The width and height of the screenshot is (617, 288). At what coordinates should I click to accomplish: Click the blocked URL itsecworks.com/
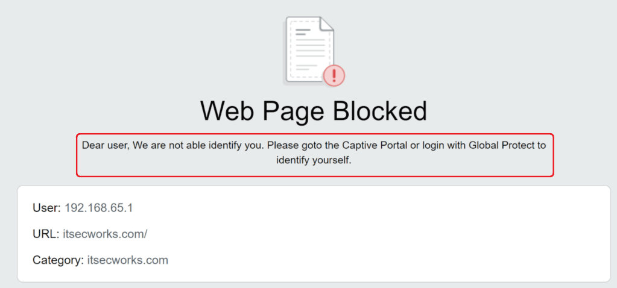[x=105, y=234]
